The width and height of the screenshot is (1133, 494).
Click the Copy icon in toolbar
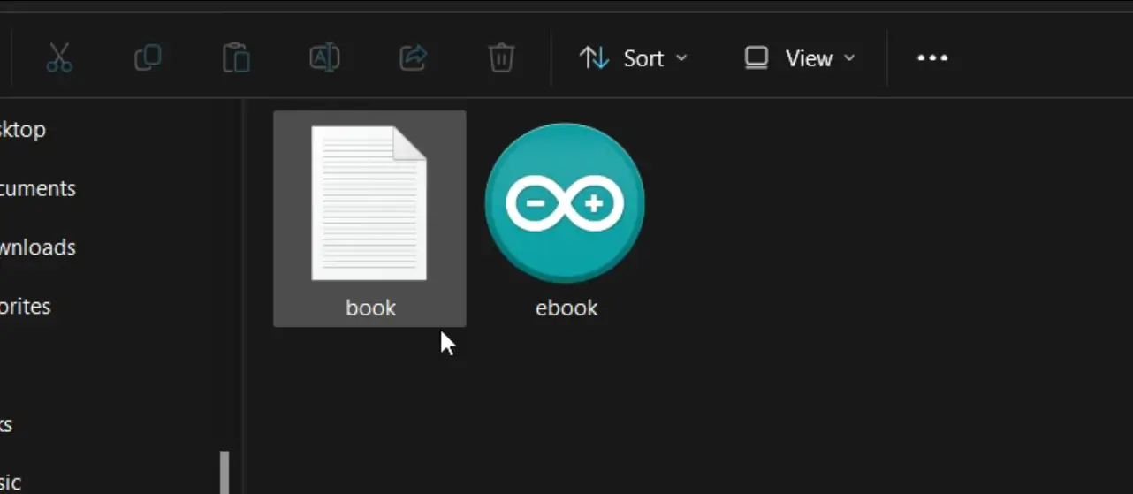pos(148,58)
